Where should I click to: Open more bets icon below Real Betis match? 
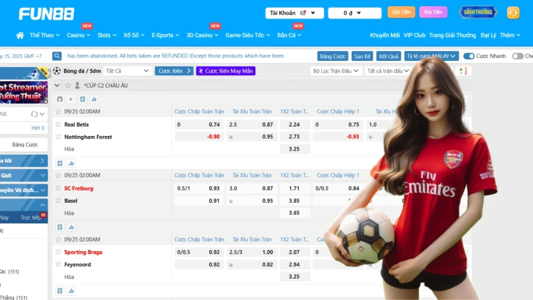(60, 163)
